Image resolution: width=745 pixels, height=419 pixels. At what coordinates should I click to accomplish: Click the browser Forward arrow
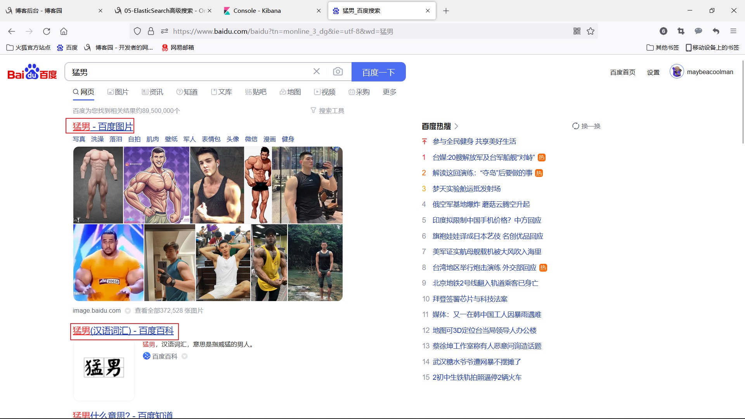[x=29, y=31]
